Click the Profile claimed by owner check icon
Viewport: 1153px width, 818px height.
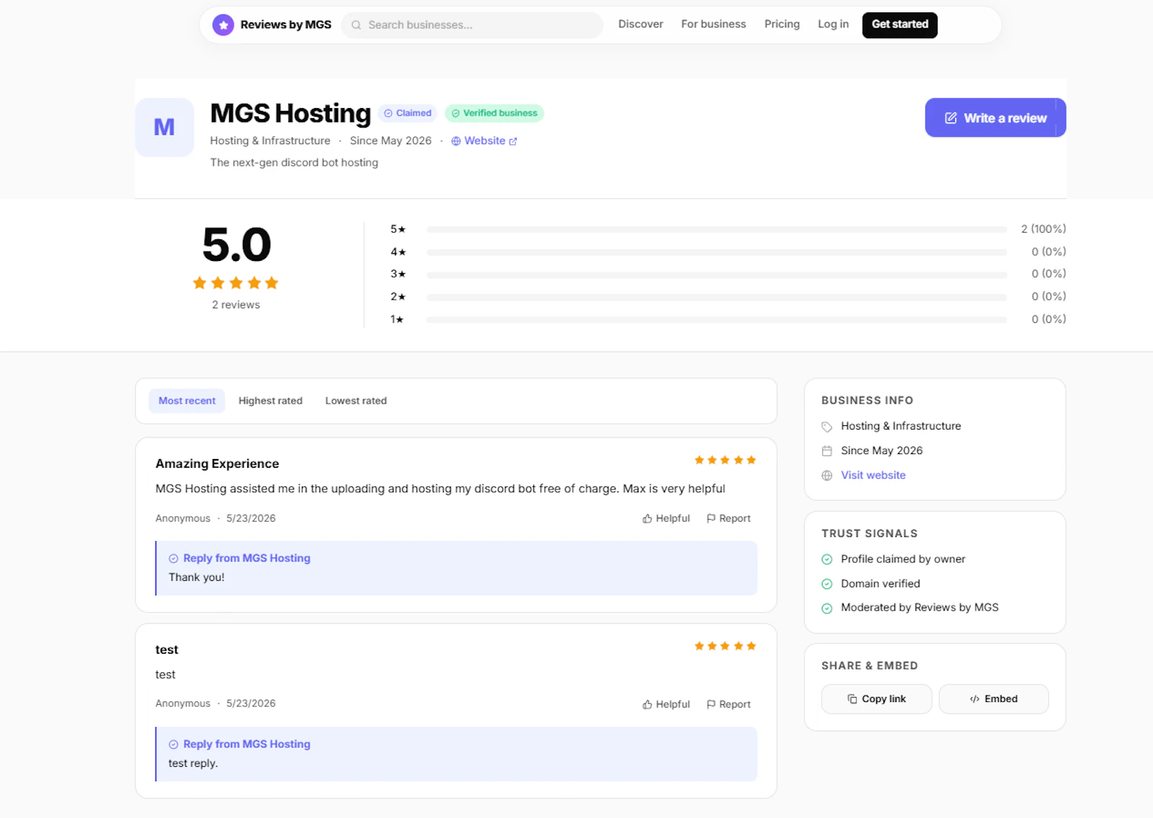pyautogui.click(x=827, y=559)
